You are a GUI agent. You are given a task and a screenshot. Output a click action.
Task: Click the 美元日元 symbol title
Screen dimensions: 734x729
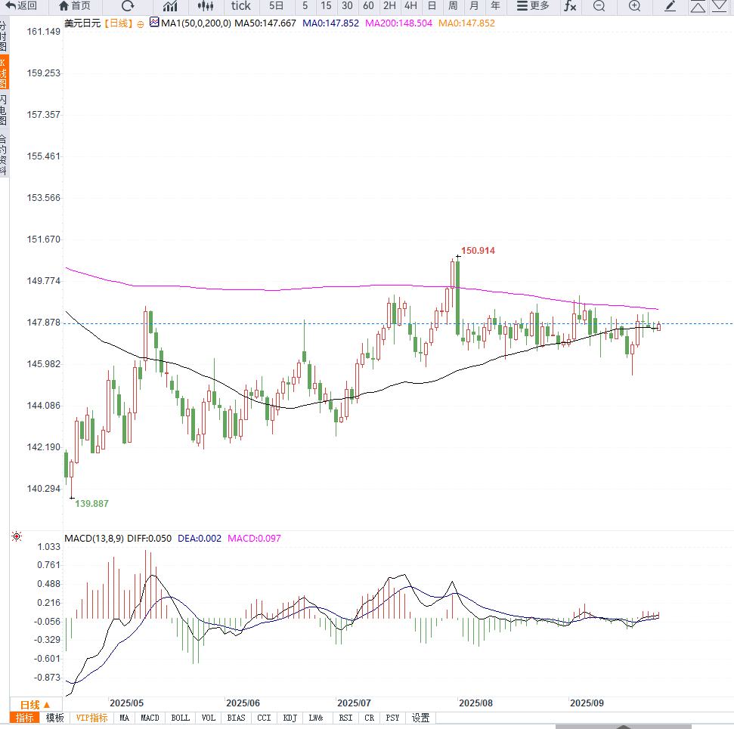coord(82,23)
